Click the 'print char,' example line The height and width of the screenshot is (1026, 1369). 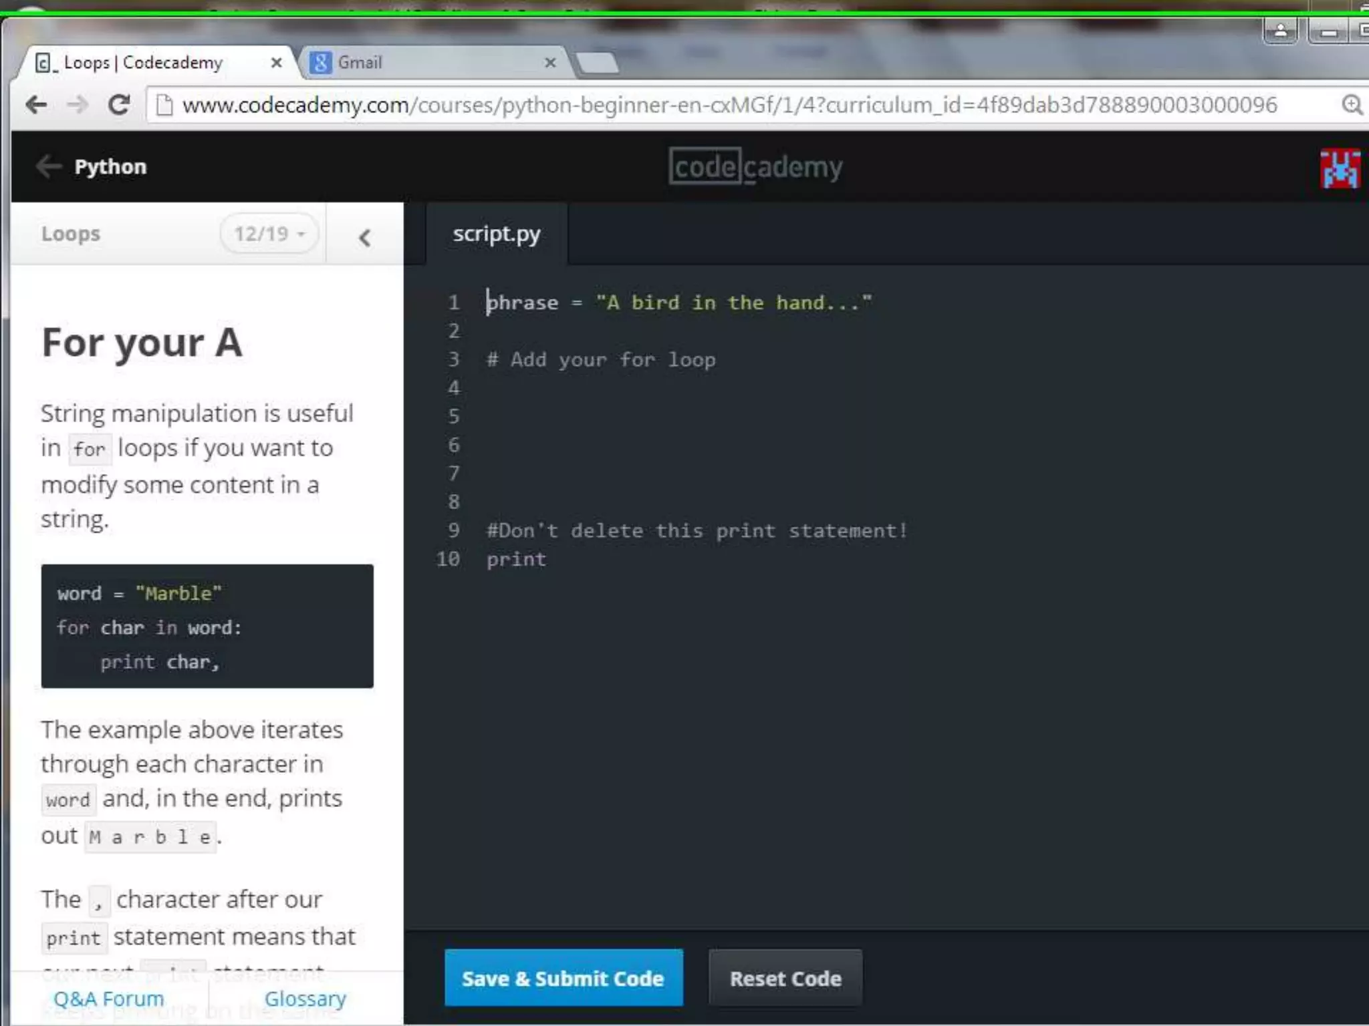coord(160,662)
